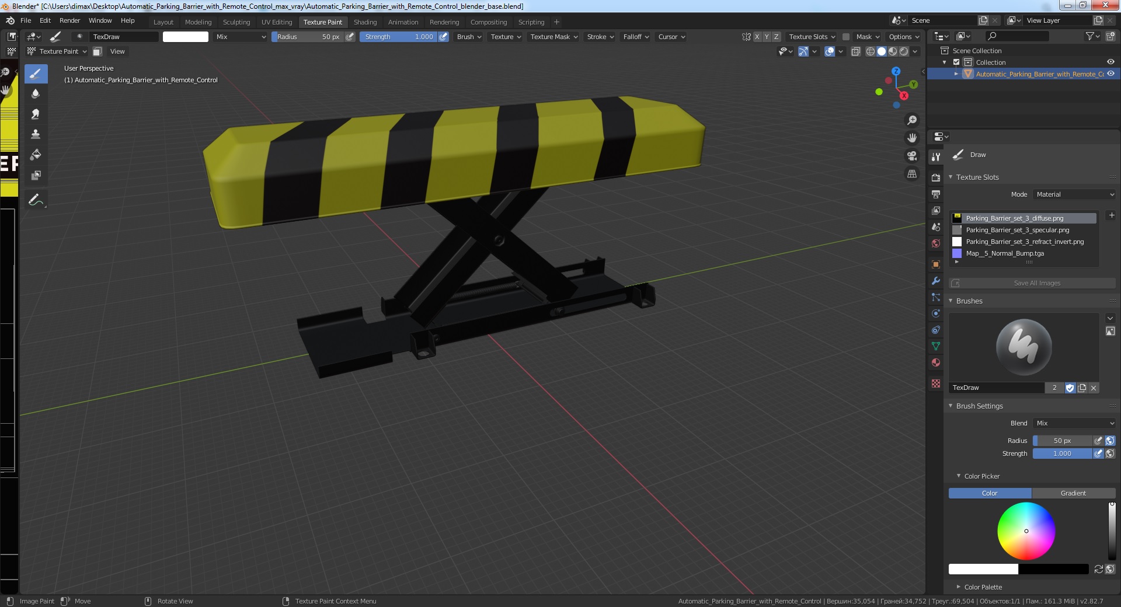Screen dimensions: 1121x607
Task: Switch perspective/orthographic grid icon
Action: [x=911, y=174]
